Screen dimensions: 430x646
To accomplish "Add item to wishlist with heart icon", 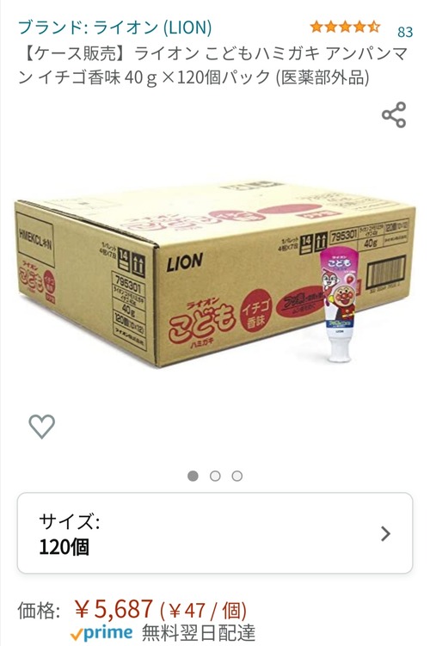I will pos(41,426).
